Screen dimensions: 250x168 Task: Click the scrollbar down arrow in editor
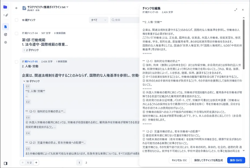tap(243, 151)
